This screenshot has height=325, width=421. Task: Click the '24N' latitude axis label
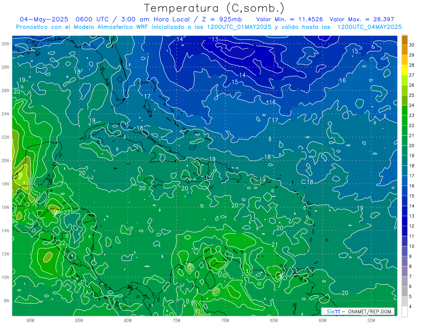[x=6, y=114]
